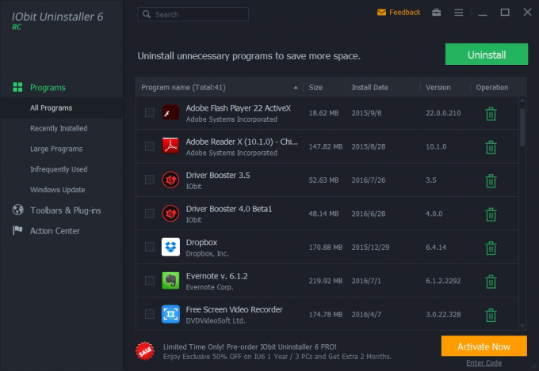
Task: Click install date 2015/12/29 cell
Action: coord(370,247)
